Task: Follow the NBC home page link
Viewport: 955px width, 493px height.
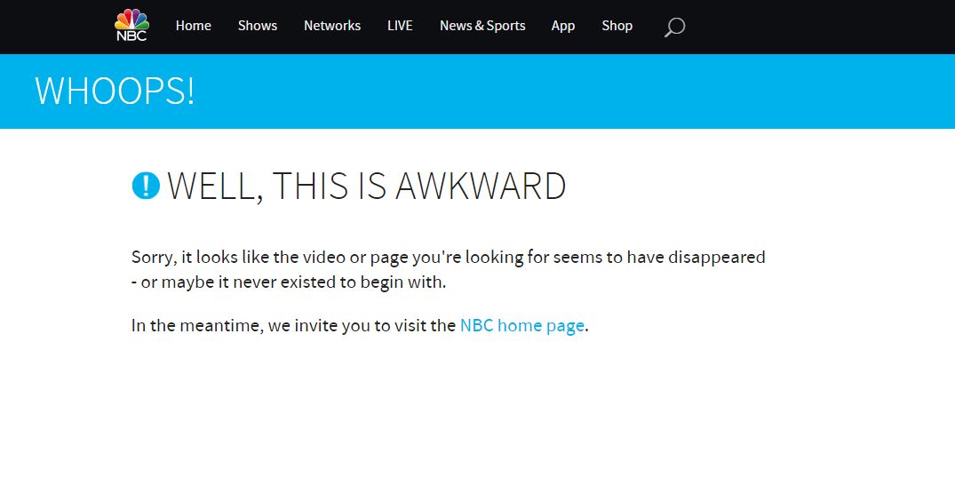Action: 521,325
